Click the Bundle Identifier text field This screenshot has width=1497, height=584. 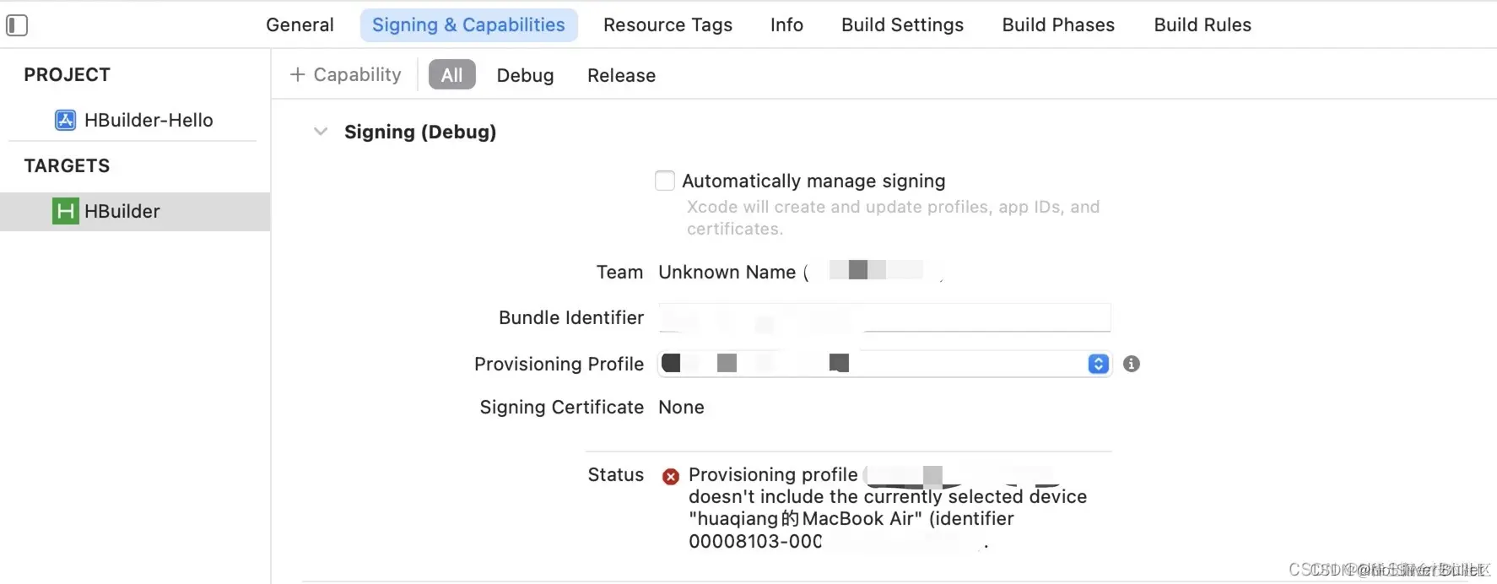coord(884,318)
